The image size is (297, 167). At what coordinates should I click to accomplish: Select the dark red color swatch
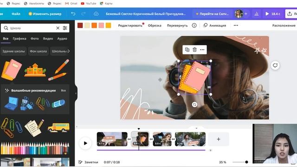80,26
